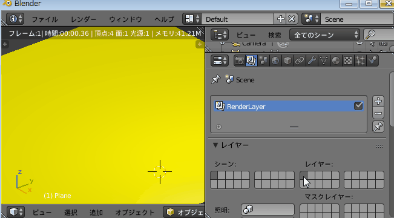Open the レンダー menu

[x=84, y=19]
